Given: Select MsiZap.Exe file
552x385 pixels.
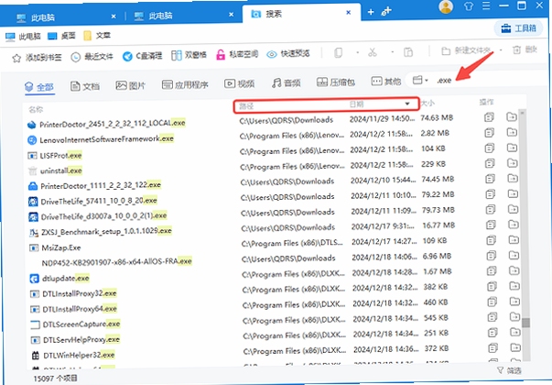Looking at the screenshot, I should (61, 247).
